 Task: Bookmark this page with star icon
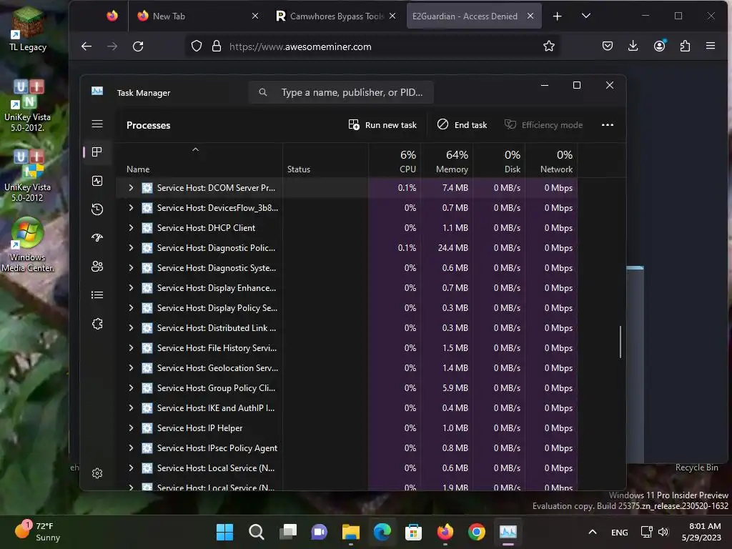(549, 46)
